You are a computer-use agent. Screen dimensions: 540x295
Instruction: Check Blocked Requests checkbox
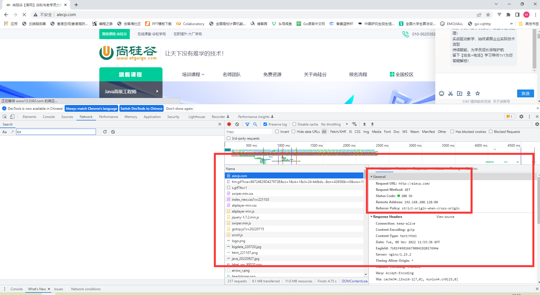tap(491, 131)
